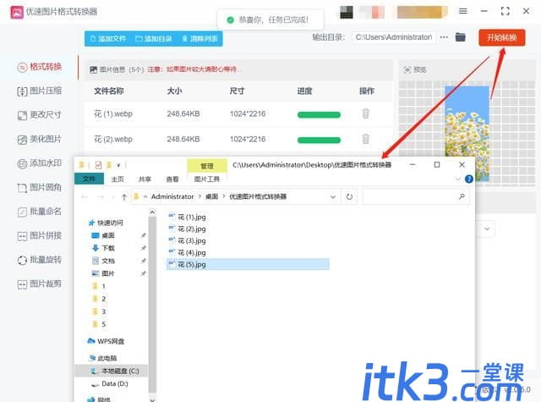541x402 pixels.
Task: Browse output directory with the ellipsis button
Action: click(x=444, y=37)
